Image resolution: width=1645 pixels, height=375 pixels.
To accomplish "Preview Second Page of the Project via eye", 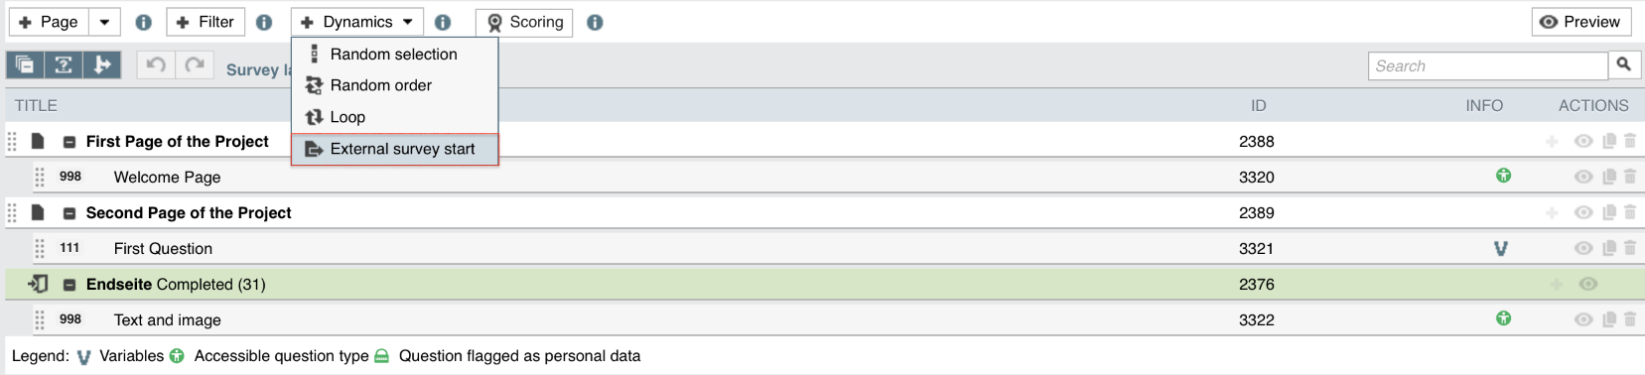I will 1583,212.
